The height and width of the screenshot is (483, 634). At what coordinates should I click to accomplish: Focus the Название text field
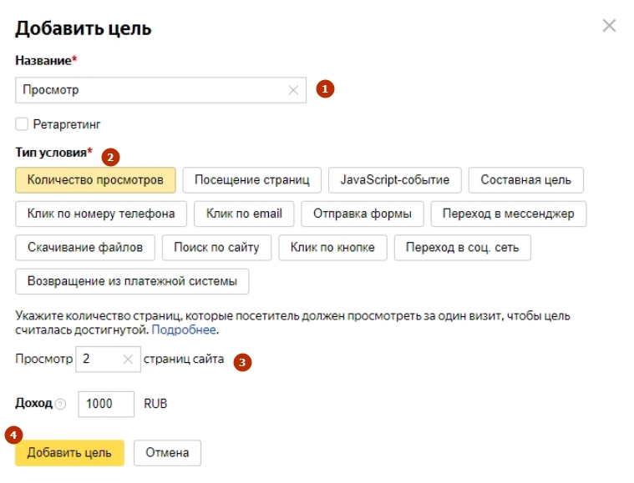click(150, 90)
